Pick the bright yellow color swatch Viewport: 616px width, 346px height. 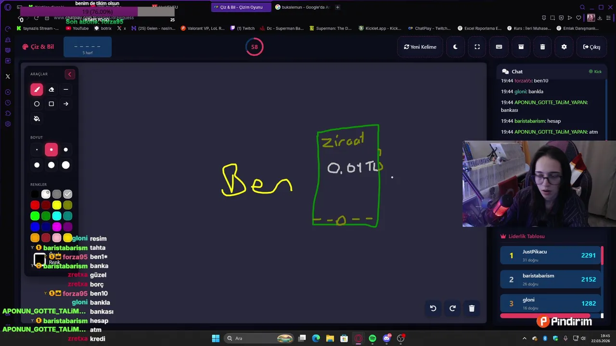coord(57,205)
